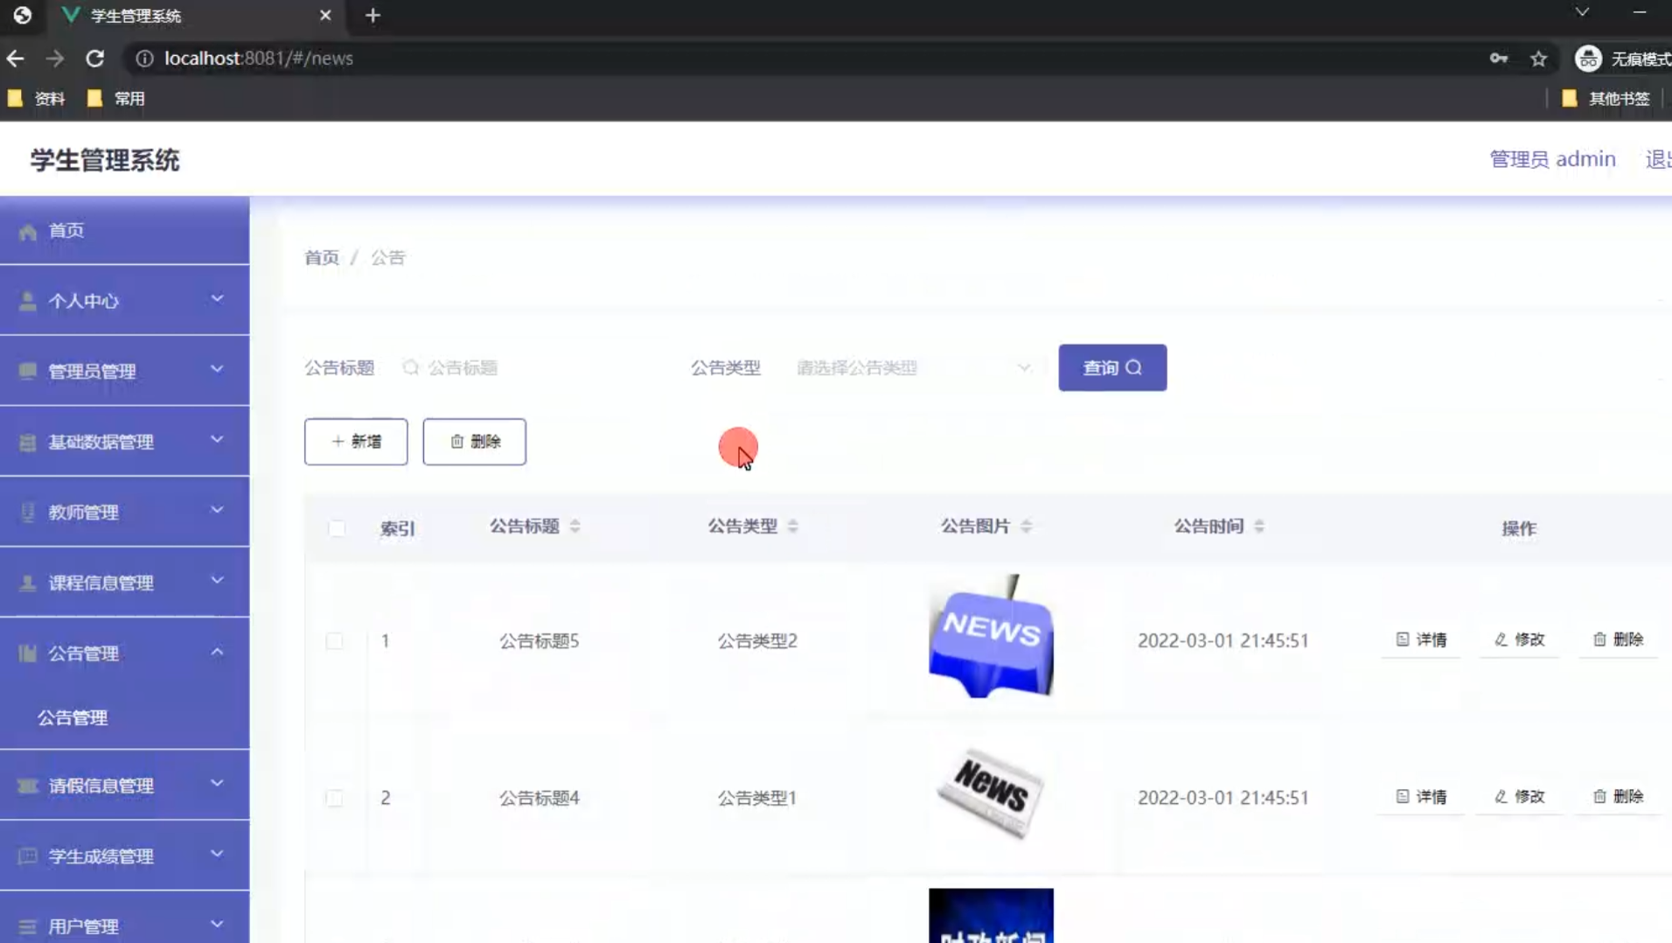Check the select-all checkbox in table header
The image size is (1672, 943).
point(337,528)
